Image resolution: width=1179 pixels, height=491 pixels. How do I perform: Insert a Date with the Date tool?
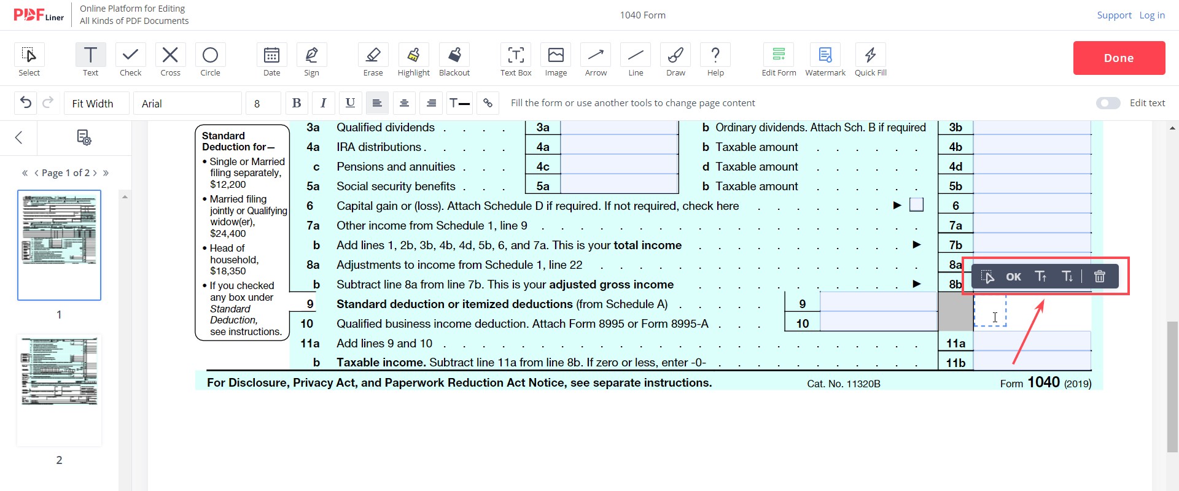pyautogui.click(x=271, y=60)
